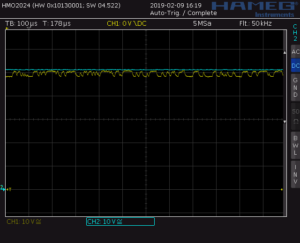Viewport: 300px width, 243px height.
Task: Toggle the 50 ohm input impedance option
Action: (295, 116)
